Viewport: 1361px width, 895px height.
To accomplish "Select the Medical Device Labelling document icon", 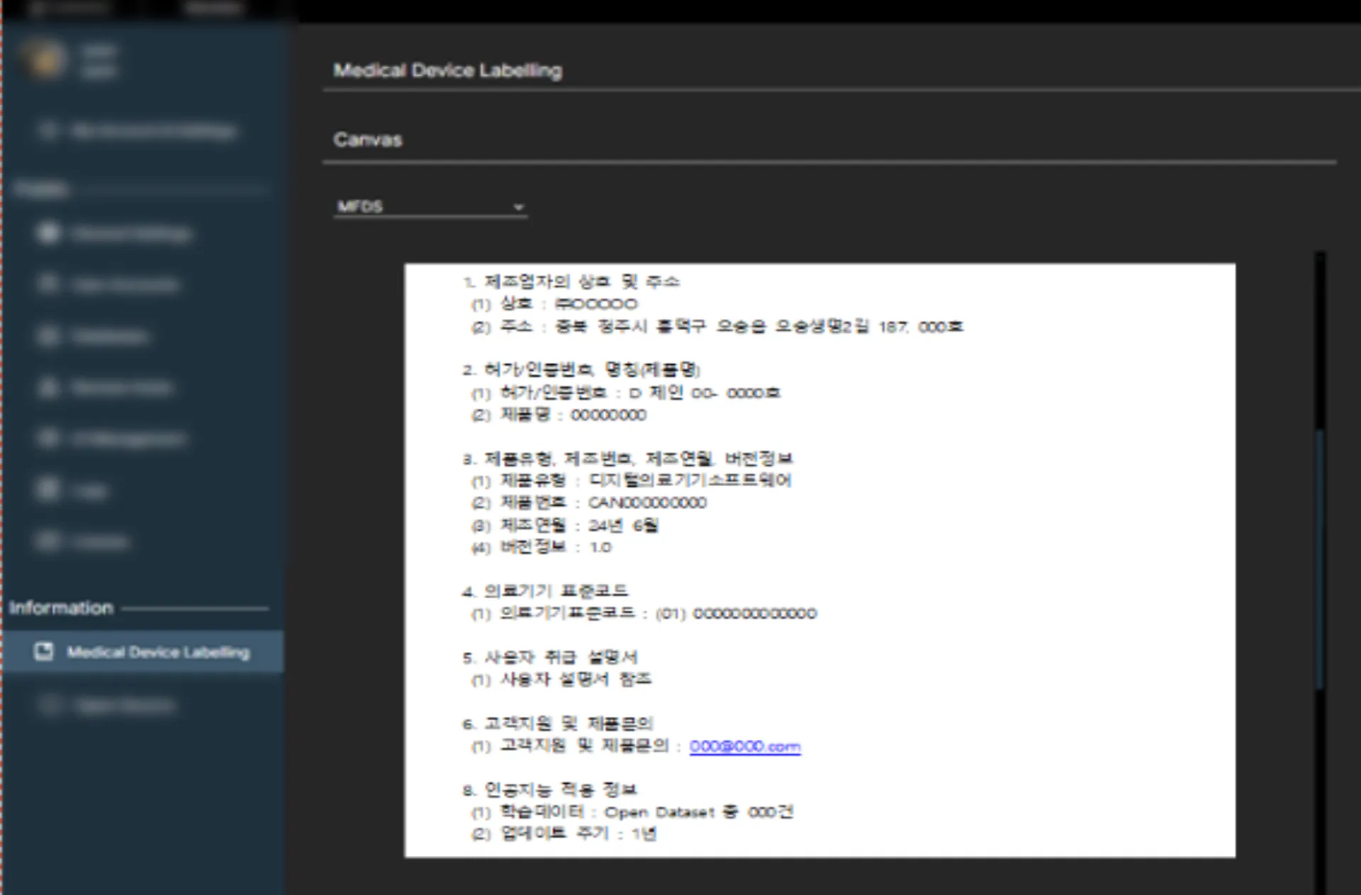I will pos(44,652).
